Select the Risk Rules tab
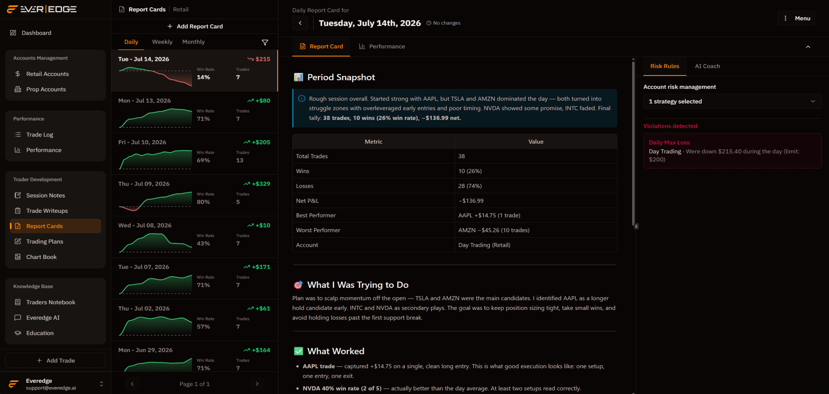Image resolution: width=829 pixels, height=394 pixels. coord(664,66)
